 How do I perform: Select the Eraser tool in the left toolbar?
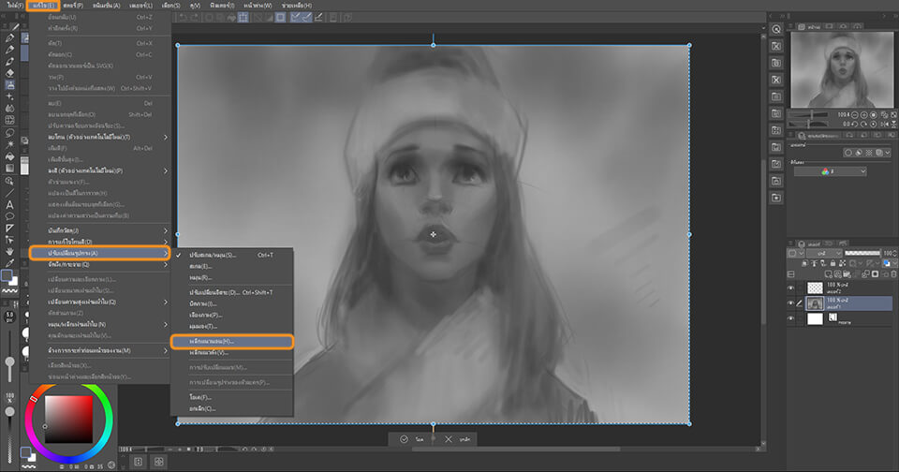tap(9, 72)
